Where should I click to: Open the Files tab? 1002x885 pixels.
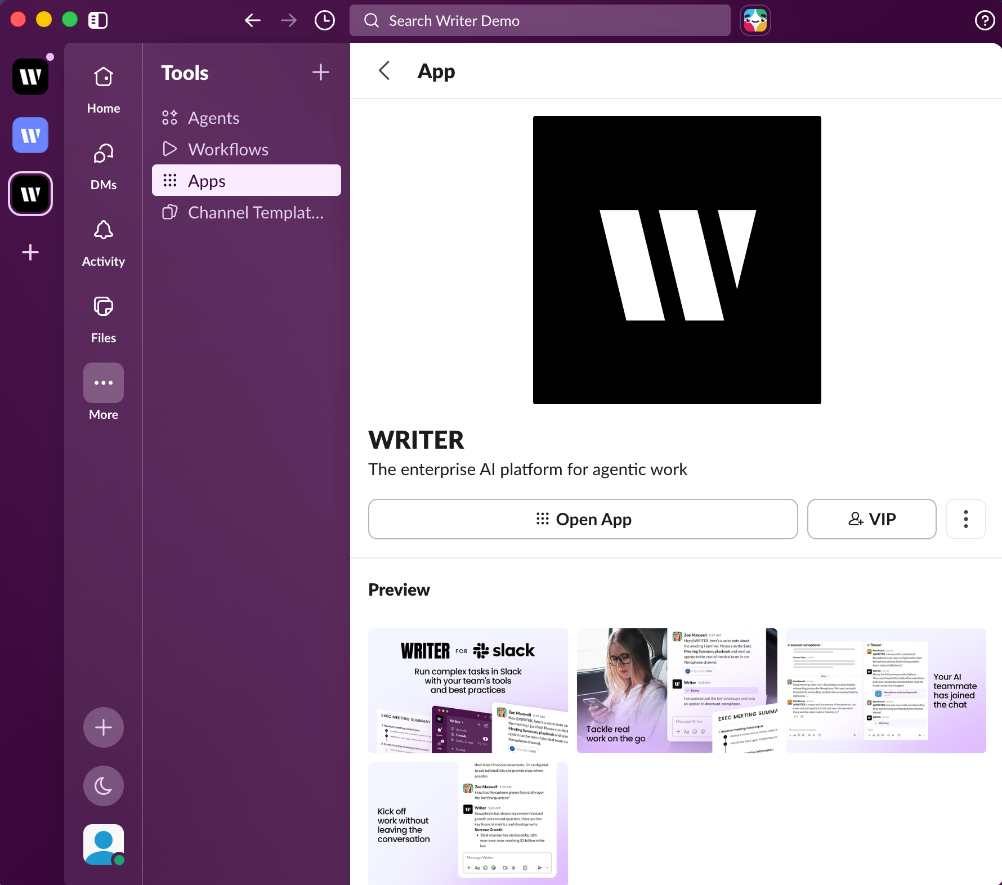[x=104, y=320]
